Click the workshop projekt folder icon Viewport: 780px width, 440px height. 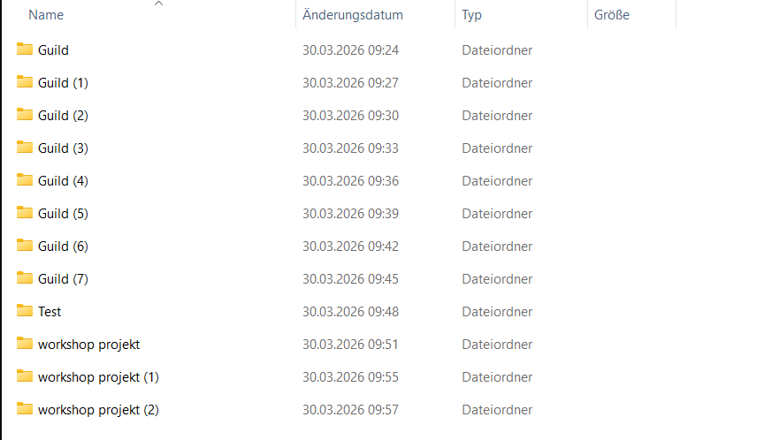pyautogui.click(x=25, y=344)
